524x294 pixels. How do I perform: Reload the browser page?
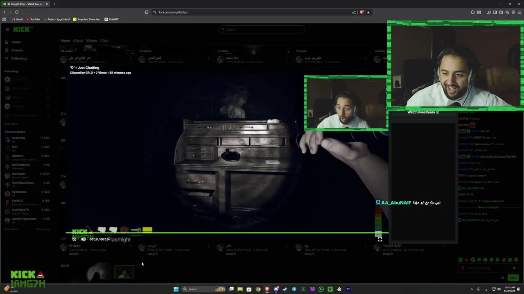[x=16, y=12]
